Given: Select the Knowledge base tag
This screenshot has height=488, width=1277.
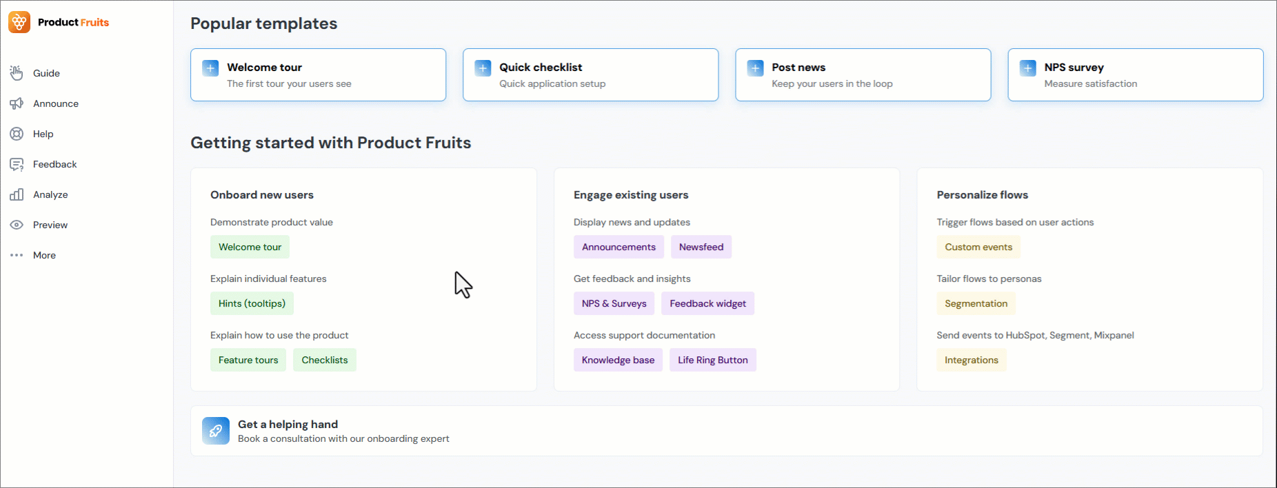Looking at the screenshot, I should (x=618, y=360).
